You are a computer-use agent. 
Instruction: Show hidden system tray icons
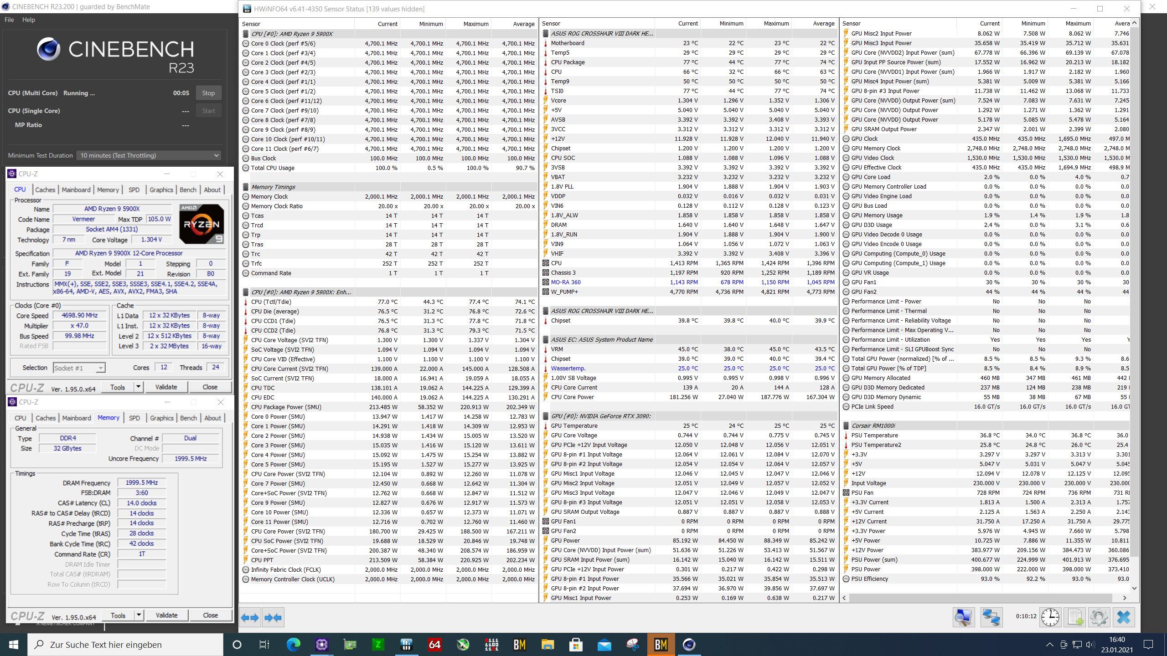point(1049,644)
